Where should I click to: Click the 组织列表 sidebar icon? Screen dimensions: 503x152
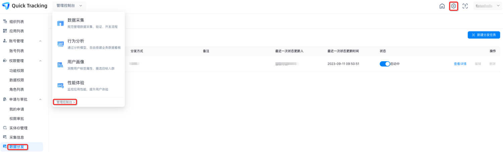[5, 21]
